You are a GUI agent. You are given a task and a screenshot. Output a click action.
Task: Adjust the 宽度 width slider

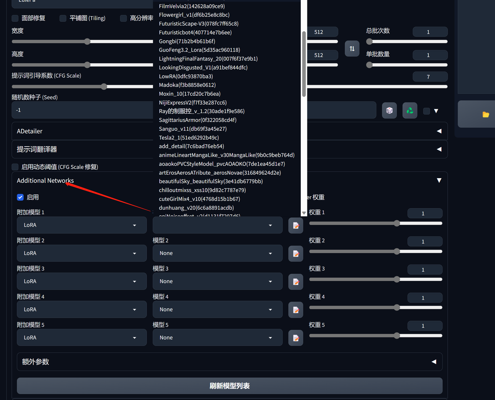[87, 42]
